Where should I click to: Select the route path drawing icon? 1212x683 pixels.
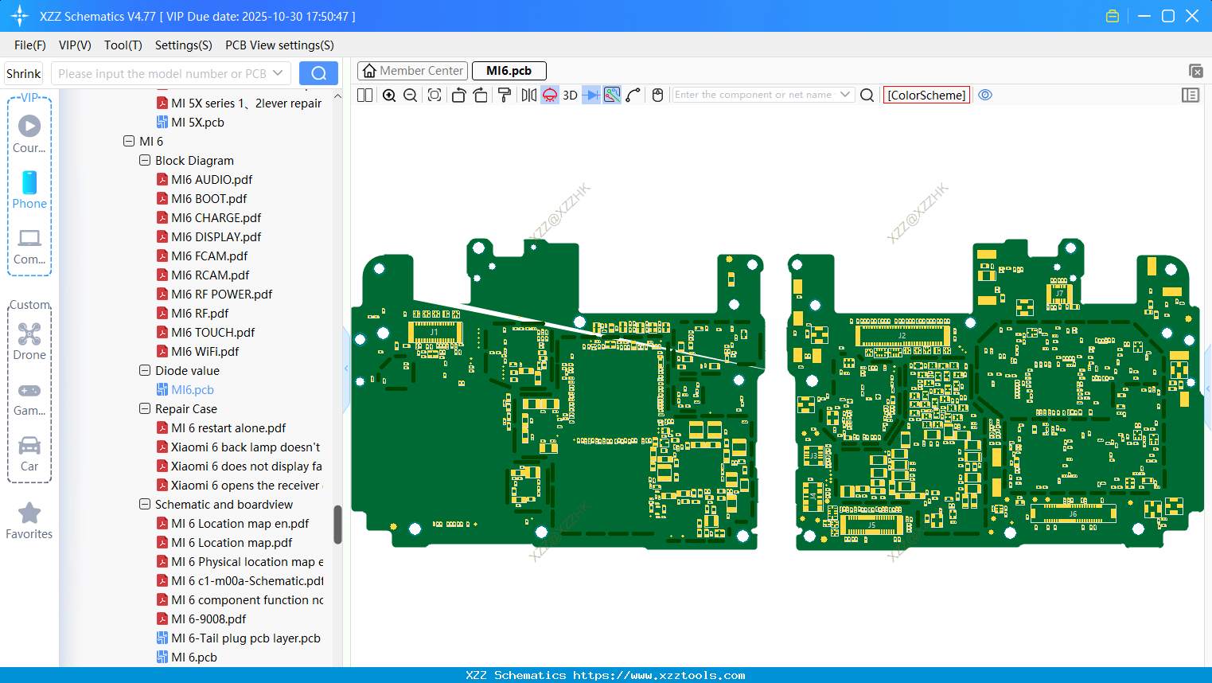point(633,96)
